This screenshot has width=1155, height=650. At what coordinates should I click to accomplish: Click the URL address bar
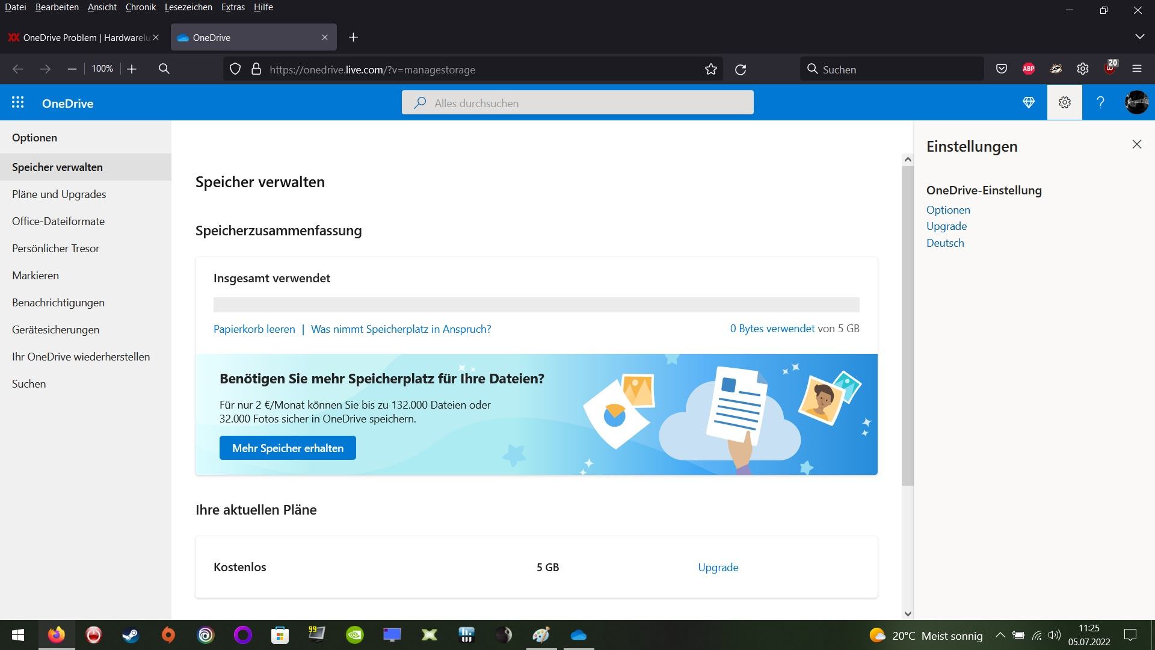[472, 69]
